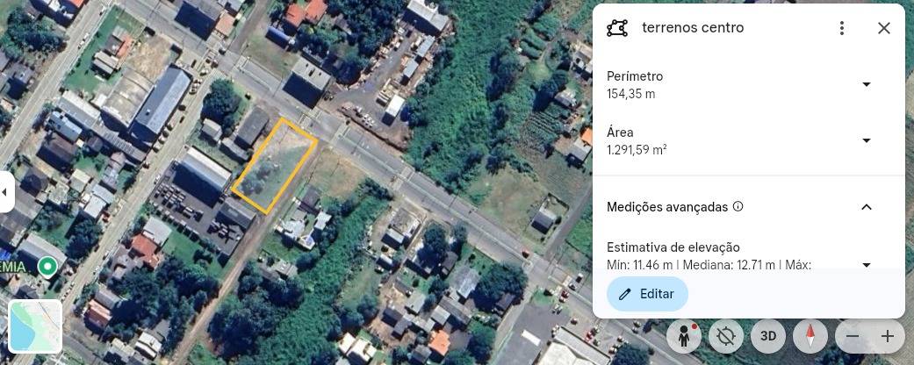Click the polygon icon beside terrenos centro
This screenshot has width=914, height=365.
point(617,28)
